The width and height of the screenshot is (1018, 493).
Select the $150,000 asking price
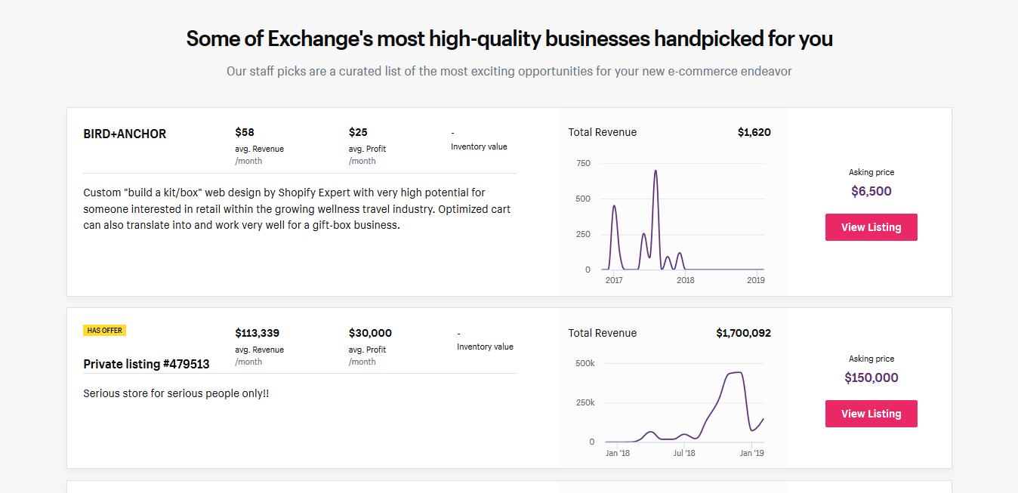click(x=871, y=377)
